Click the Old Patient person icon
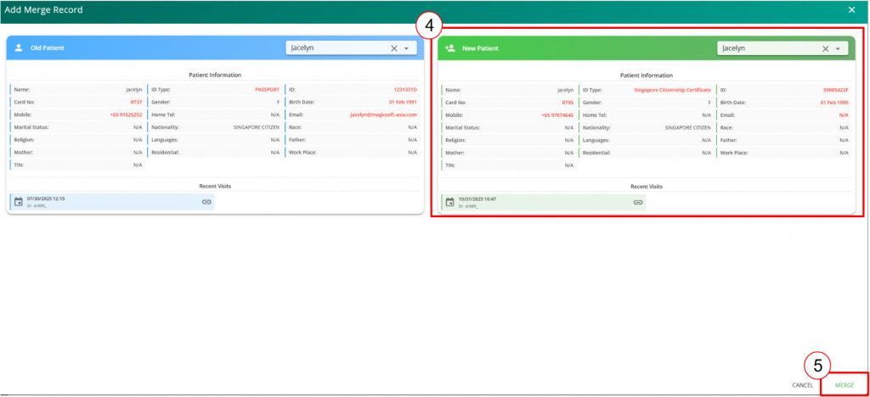 tap(18, 48)
